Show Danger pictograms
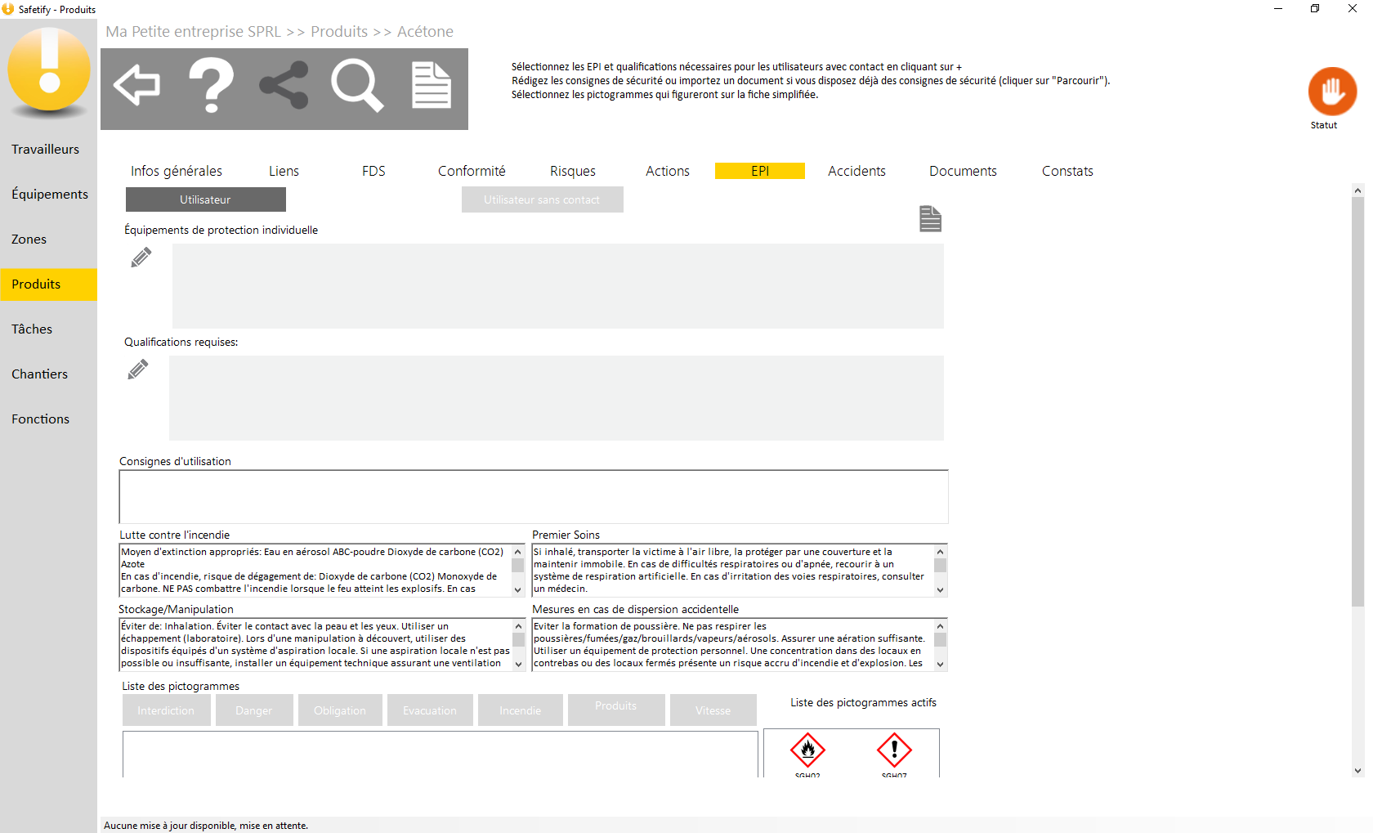1373x833 pixels. pyautogui.click(x=254, y=710)
